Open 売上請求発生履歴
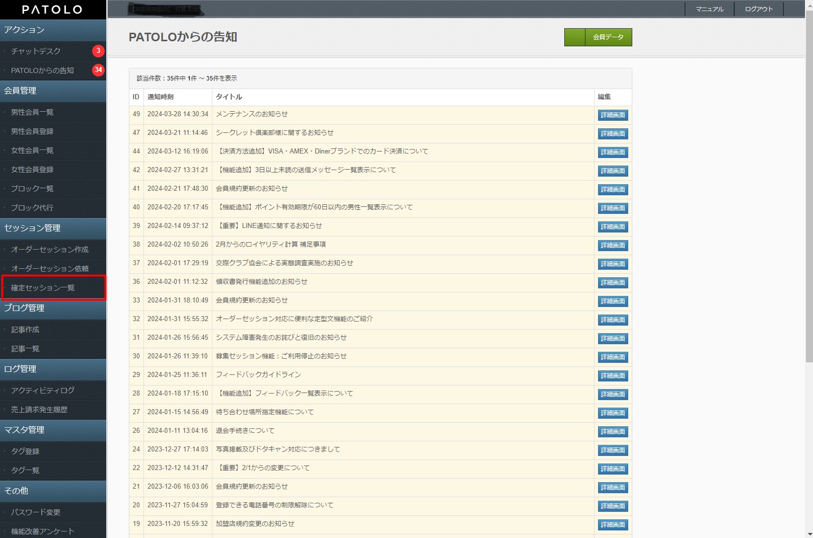The height and width of the screenshot is (538, 813). (x=53, y=409)
